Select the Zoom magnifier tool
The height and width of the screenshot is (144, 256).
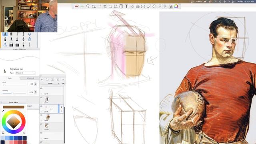88,6
